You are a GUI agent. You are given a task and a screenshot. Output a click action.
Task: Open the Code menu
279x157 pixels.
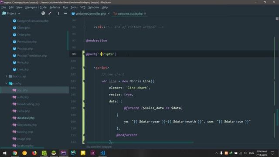[x=43, y=7]
